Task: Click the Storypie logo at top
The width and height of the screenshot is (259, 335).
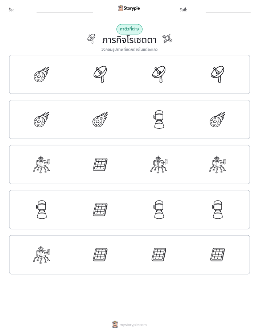Action: pyautogui.click(x=129, y=8)
